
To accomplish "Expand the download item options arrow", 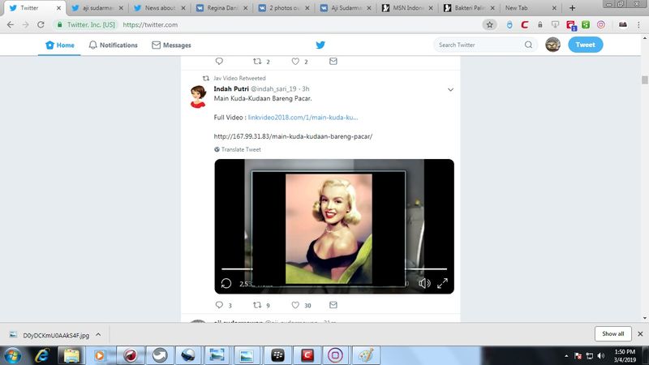I will tap(98, 334).
